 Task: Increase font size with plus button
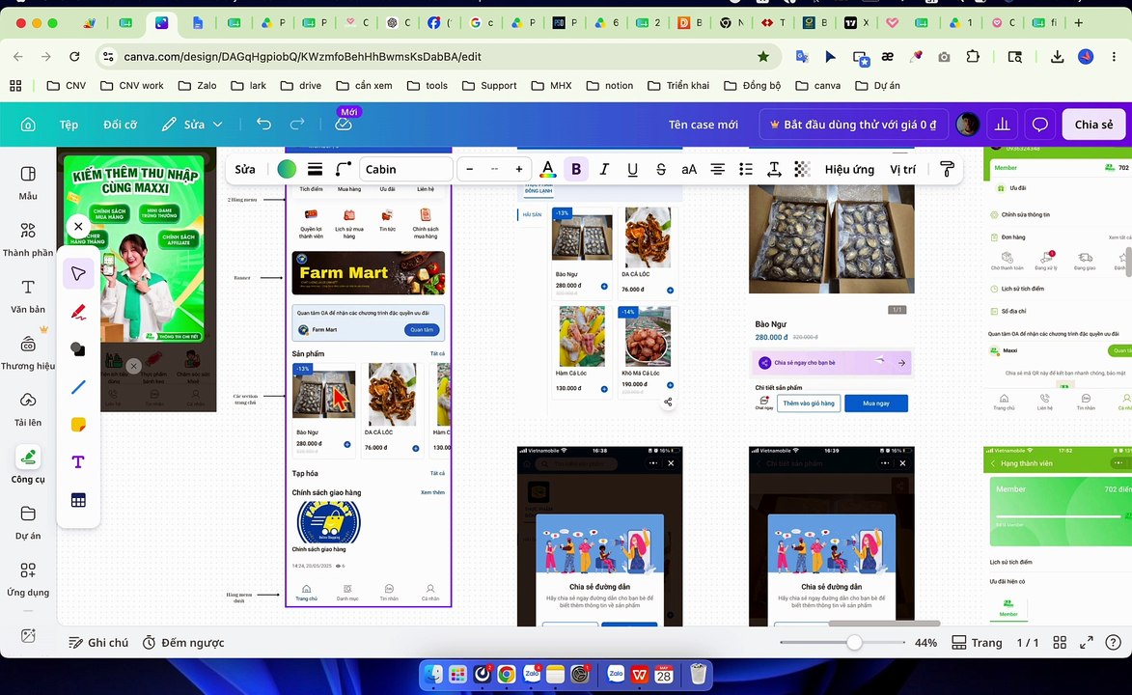(x=518, y=169)
